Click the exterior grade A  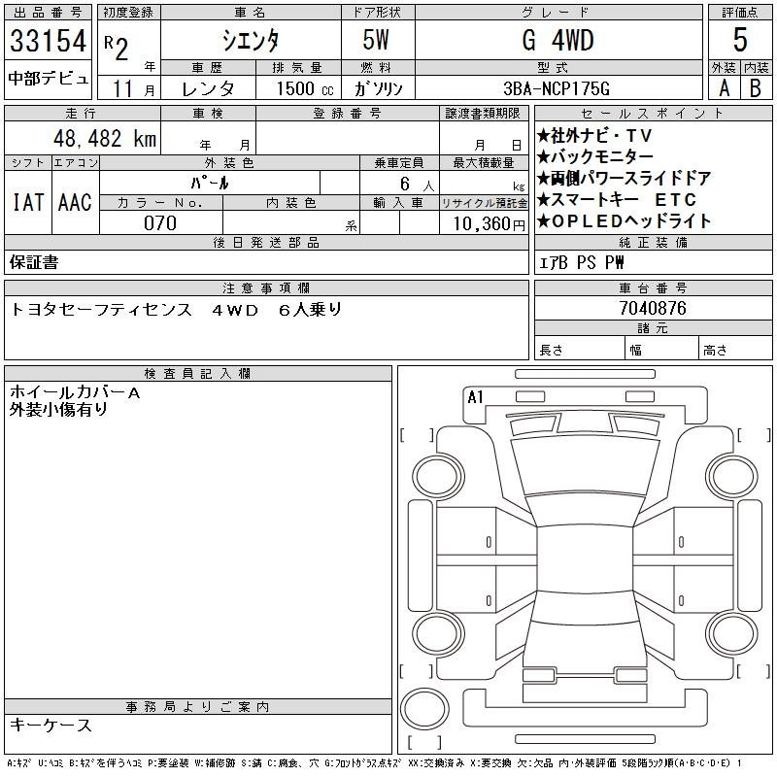724,88
